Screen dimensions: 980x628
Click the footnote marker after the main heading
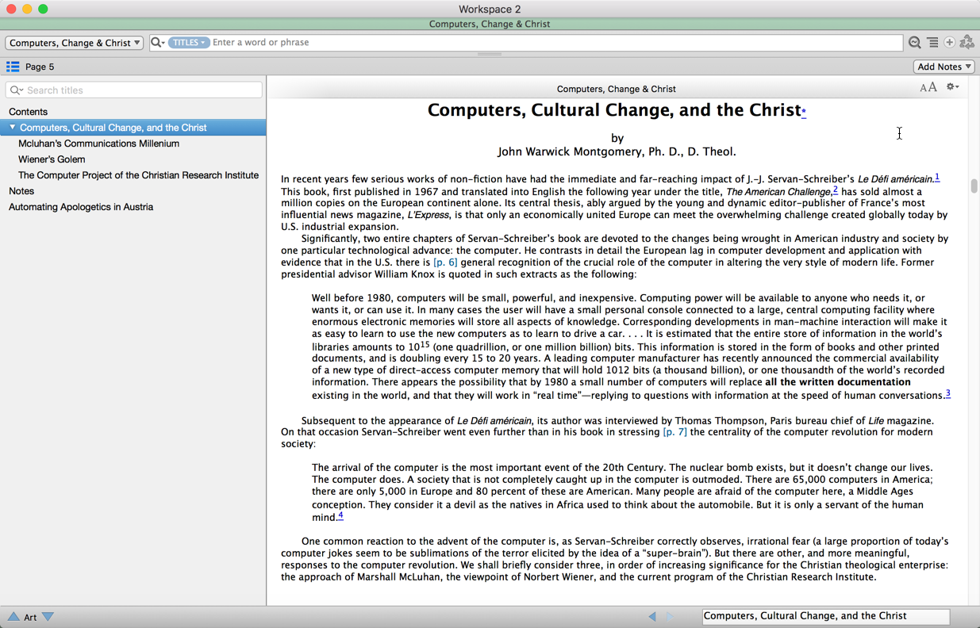tap(804, 112)
